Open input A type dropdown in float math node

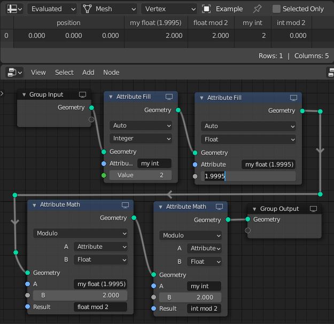pos(101,247)
